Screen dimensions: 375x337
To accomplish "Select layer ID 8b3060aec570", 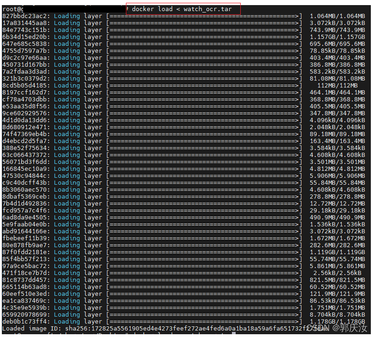I will pos(25,189).
